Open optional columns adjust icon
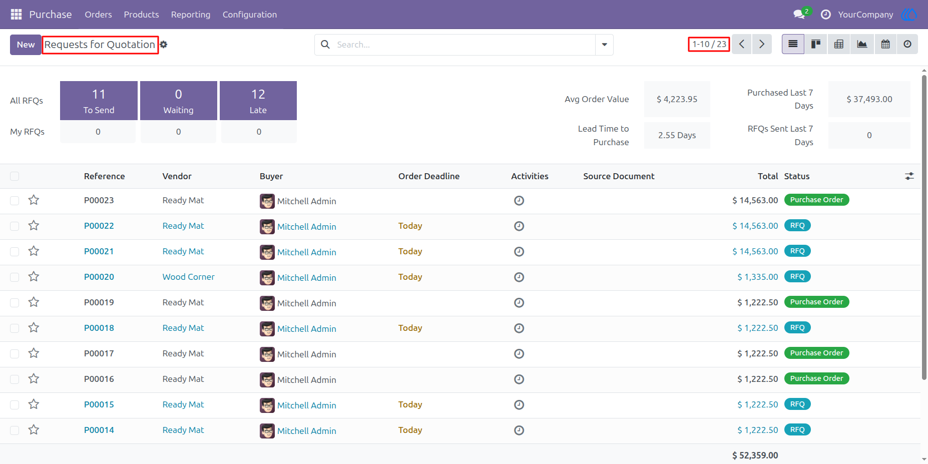This screenshot has height=464, width=928. tap(909, 176)
